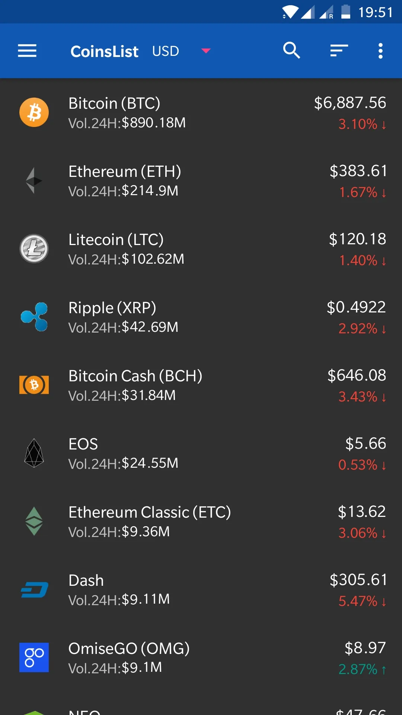Expand the USD currency dropdown arrow
The image size is (402, 715).
(x=206, y=51)
